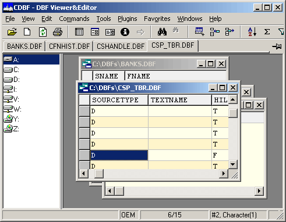286x222 pixels.
Task: Click the SOURCETYPE column header
Action: (119, 100)
